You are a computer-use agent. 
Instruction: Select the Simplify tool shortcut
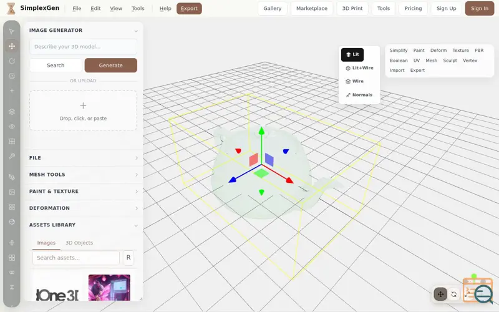(x=399, y=51)
